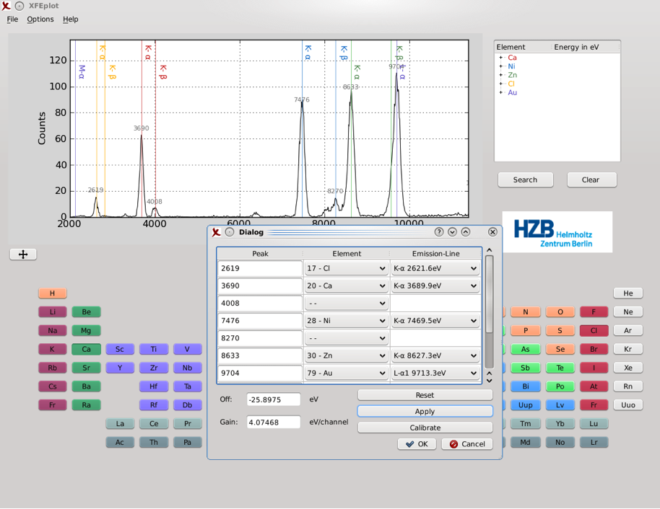The width and height of the screenshot is (660, 509).
Task: Click the XFEplot app icon in title bar
Action: pyautogui.click(x=6, y=6)
